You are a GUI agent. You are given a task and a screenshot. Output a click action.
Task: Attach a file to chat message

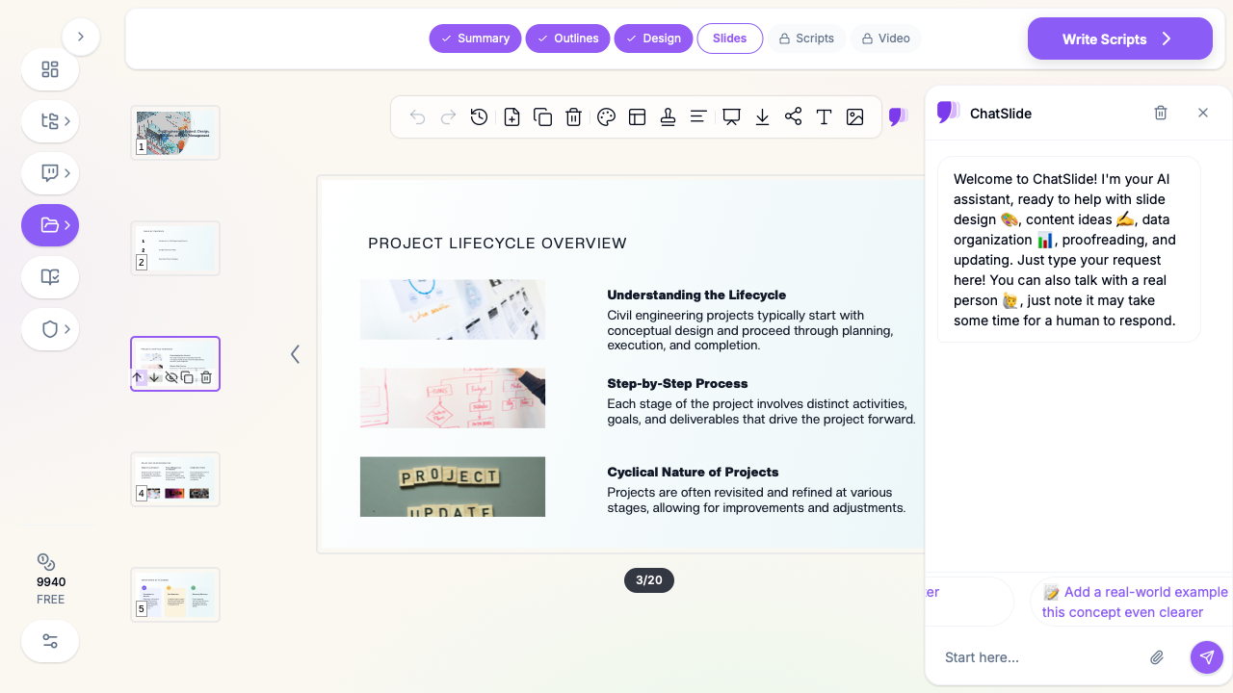pyautogui.click(x=1157, y=657)
